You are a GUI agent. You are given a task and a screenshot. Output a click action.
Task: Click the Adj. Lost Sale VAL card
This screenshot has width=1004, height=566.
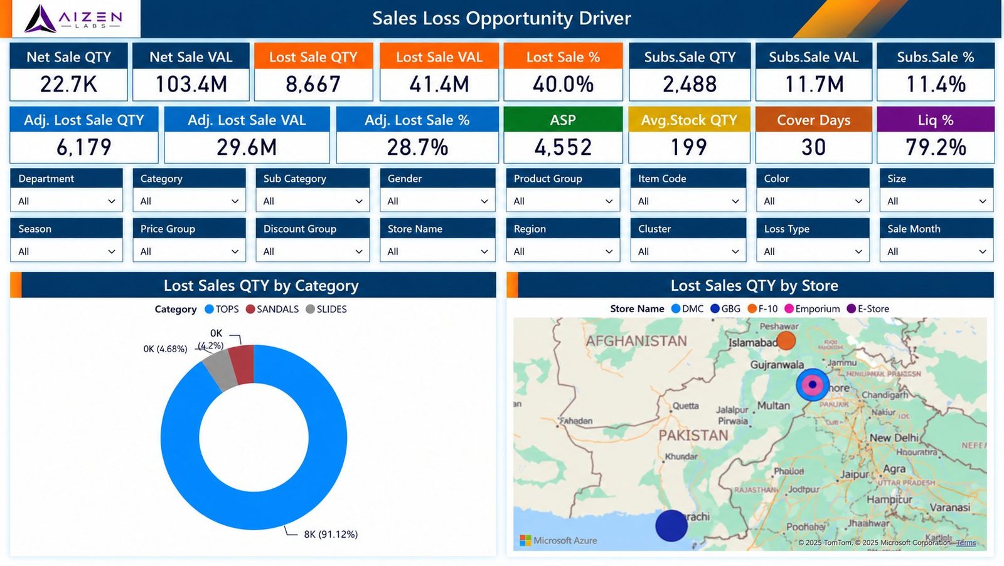click(247, 135)
